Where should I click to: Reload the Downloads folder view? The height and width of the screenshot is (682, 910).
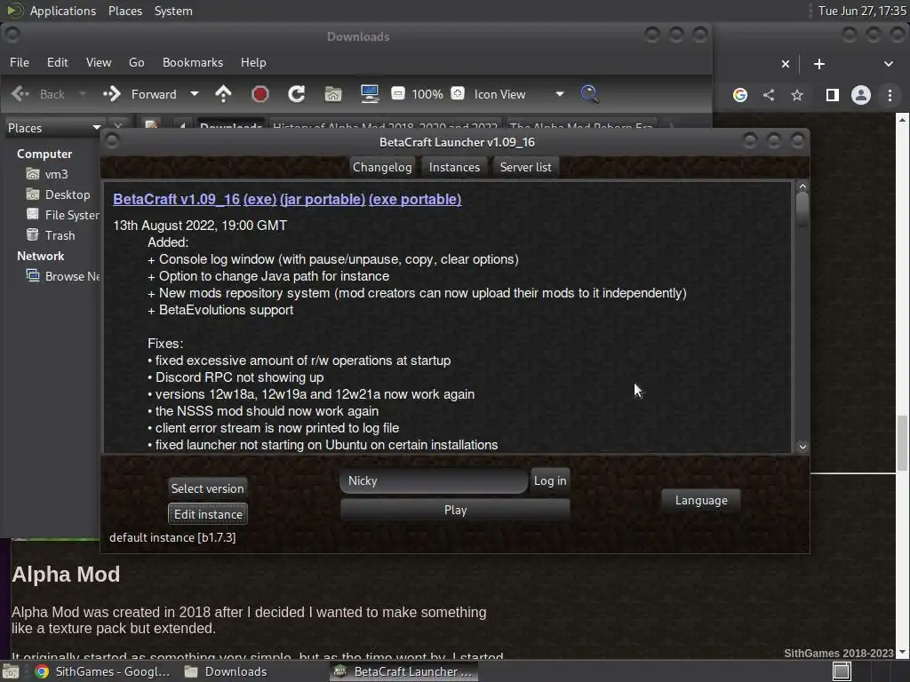[x=297, y=94]
